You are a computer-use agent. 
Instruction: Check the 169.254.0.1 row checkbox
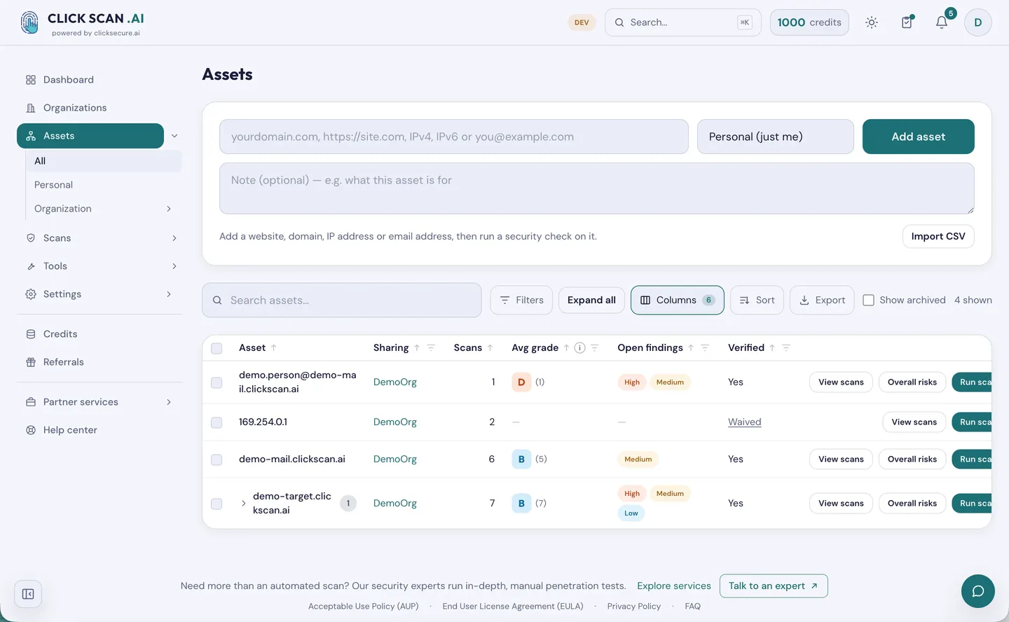tap(217, 422)
